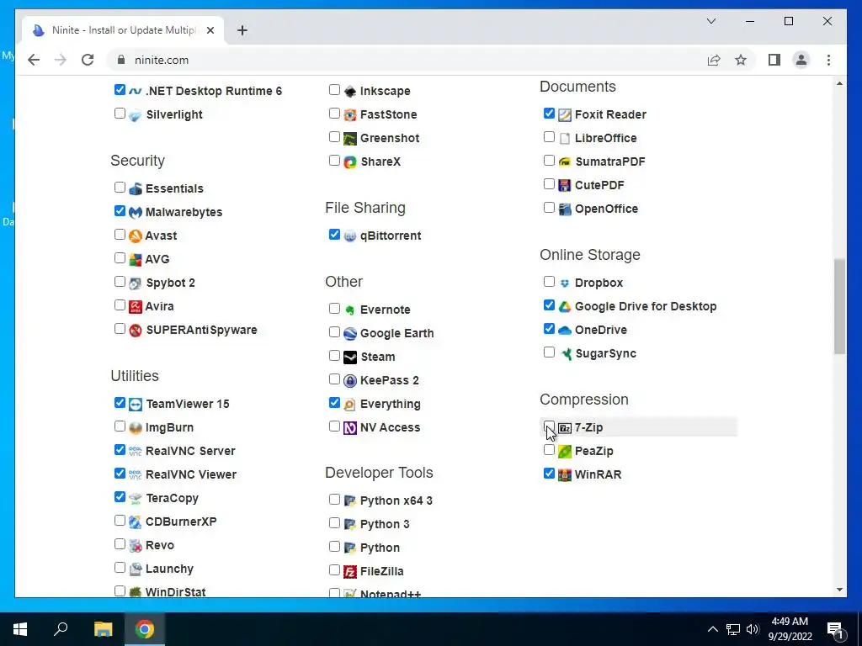The width and height of the screenshot is (862, 646).
Task: Open the notification center icon
Action: coord(835,630)
